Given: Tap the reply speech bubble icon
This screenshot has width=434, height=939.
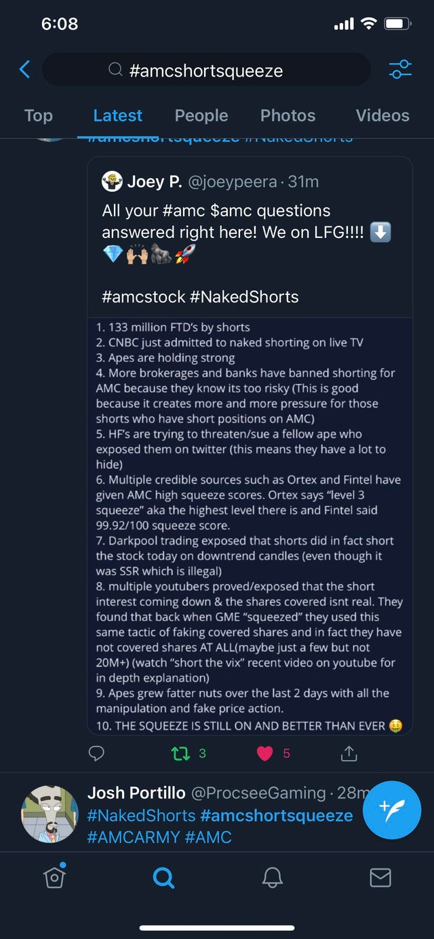Looking at the screenshot, I should point(97,753).
